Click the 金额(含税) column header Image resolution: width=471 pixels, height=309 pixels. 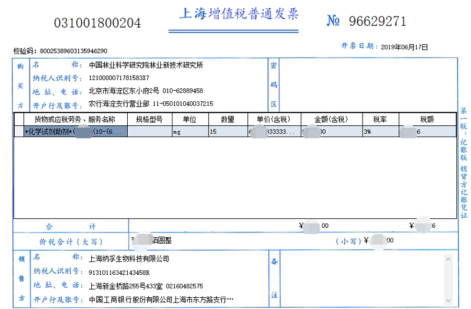[x=331, y=119]
